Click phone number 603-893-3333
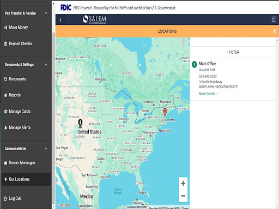 208,76
